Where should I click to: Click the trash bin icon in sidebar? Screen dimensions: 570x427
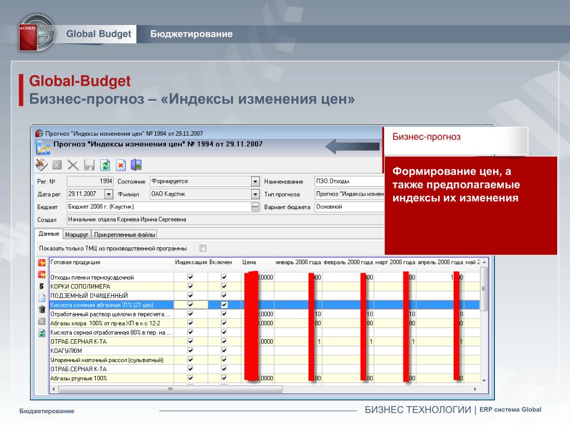pyautogui.click(x=42, y=309)
